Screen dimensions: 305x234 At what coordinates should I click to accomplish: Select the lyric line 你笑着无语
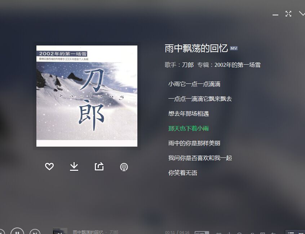pyautogui.click(x=183, y=173)
